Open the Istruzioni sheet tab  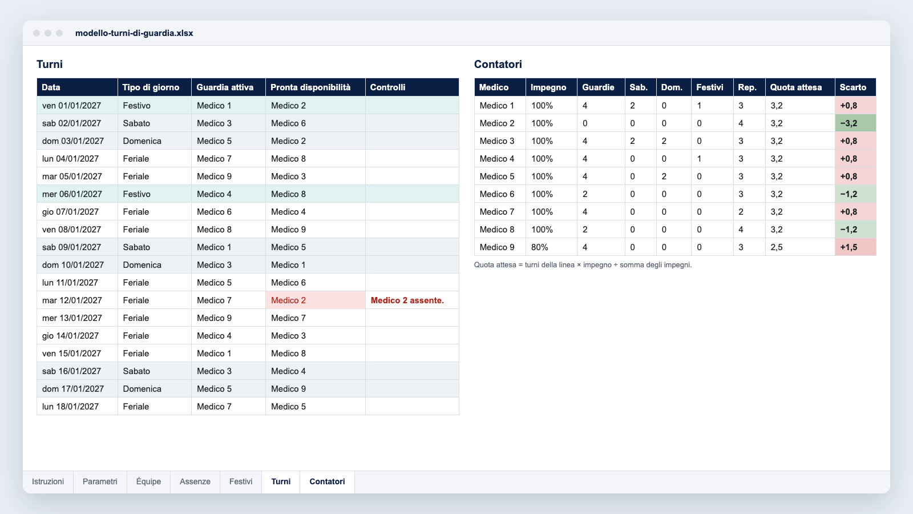coord(48,481)
